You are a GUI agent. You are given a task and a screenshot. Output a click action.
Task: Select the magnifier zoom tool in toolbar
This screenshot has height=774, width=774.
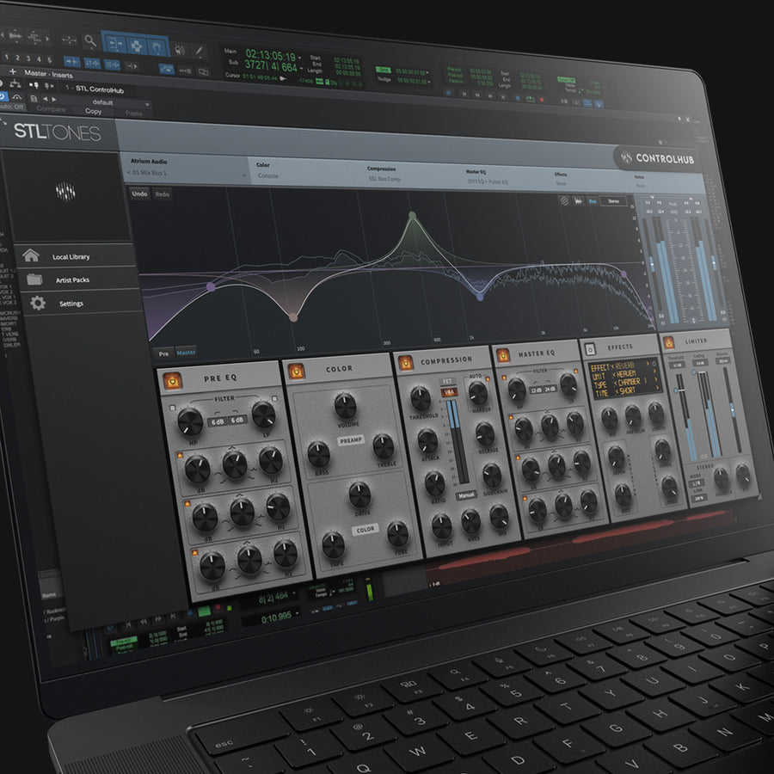[x=89, y=40]
